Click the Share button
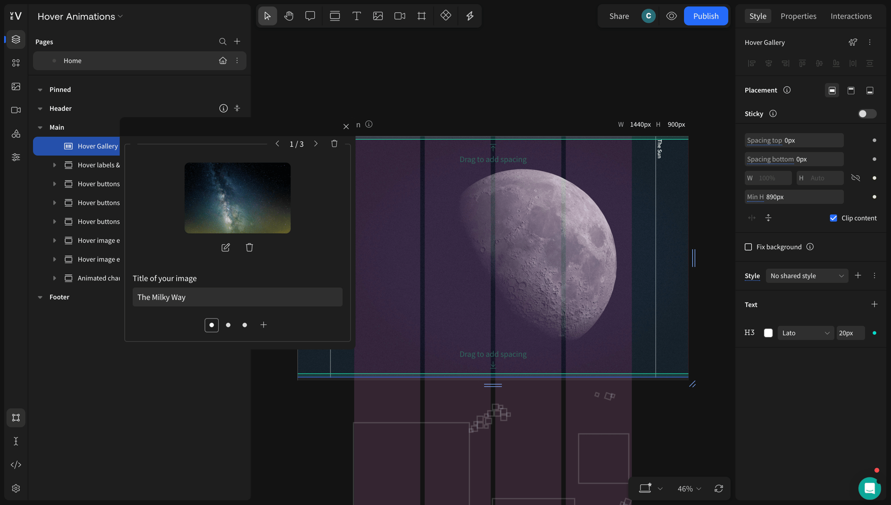This screenshot has height=505, width=891. click(619, 16)
